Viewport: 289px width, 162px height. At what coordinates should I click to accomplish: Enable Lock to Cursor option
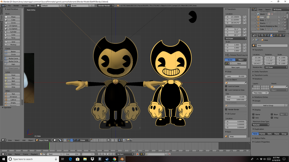point(226,86)
